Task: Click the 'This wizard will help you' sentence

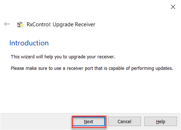Action: (x=63, y=57)
